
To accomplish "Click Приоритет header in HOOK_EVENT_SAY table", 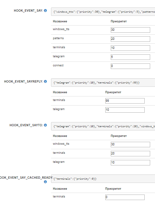I will click(119, 21).
